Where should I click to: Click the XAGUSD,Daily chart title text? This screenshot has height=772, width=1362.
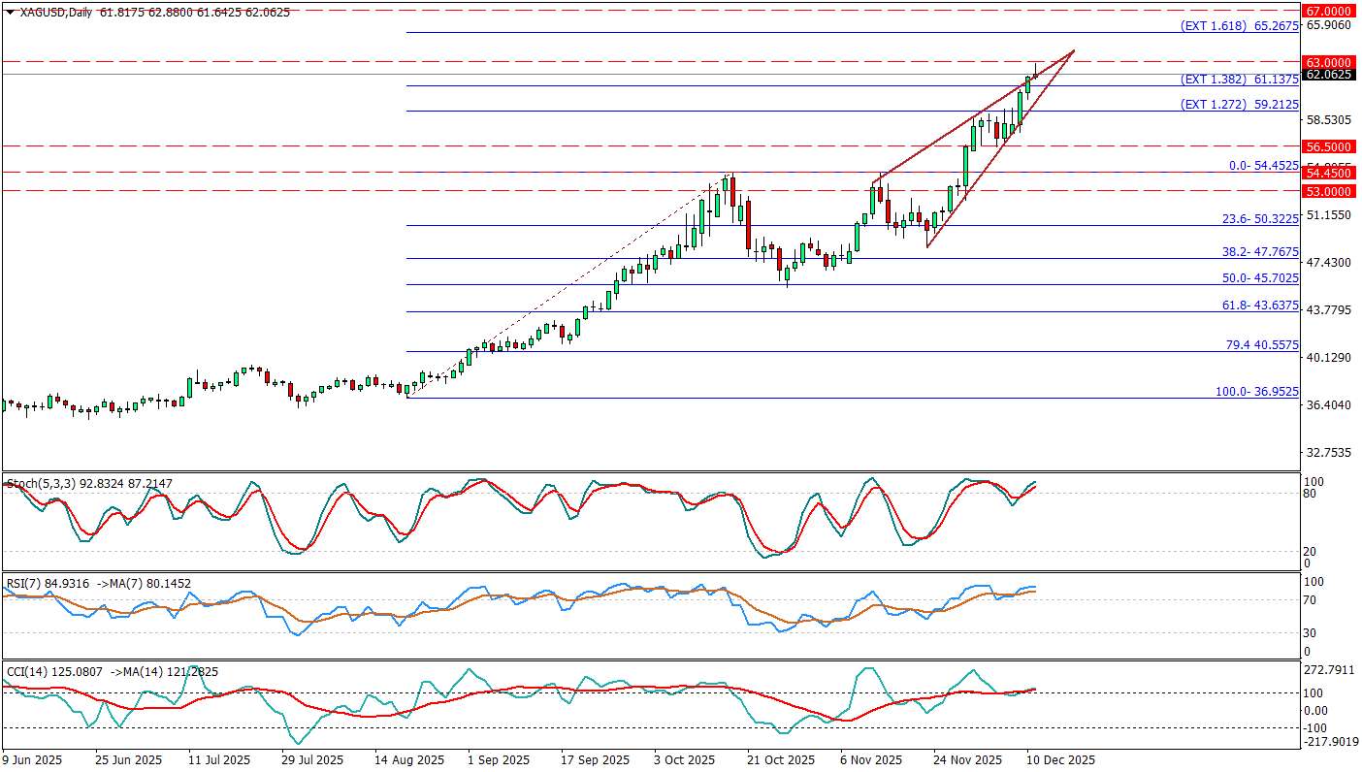click(55, 11)
